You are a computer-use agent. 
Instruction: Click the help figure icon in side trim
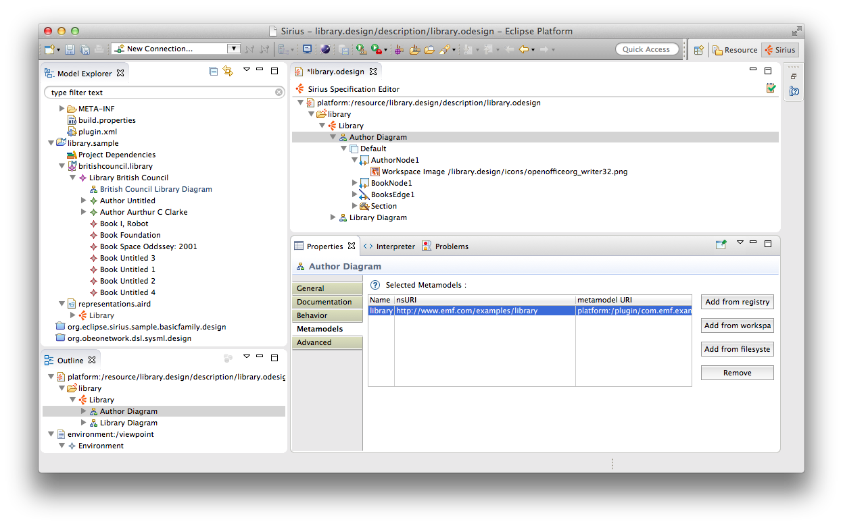pos(794,91)
